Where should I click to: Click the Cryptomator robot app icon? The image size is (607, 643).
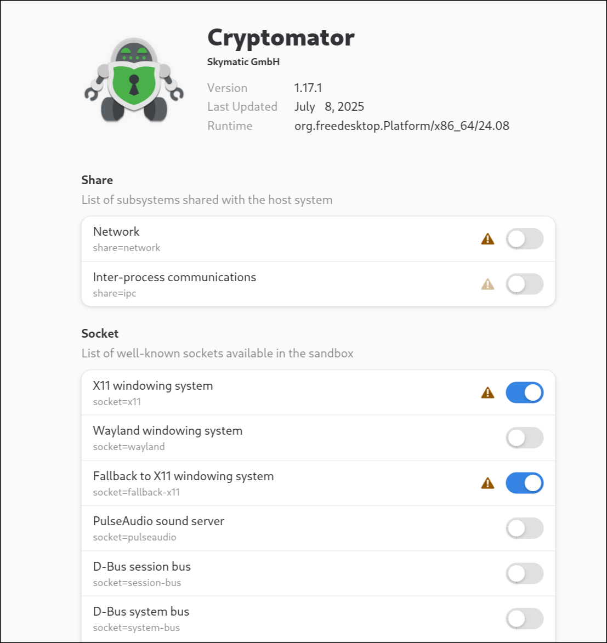pyautogui.click(x=134, y=80)
